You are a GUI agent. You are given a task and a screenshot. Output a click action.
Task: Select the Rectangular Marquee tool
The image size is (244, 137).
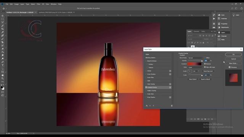click(3, 19)
